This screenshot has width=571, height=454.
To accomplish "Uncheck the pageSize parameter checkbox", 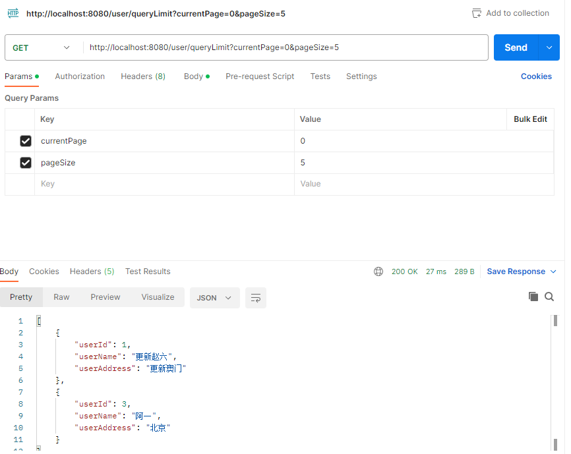I will click(26, 163).
